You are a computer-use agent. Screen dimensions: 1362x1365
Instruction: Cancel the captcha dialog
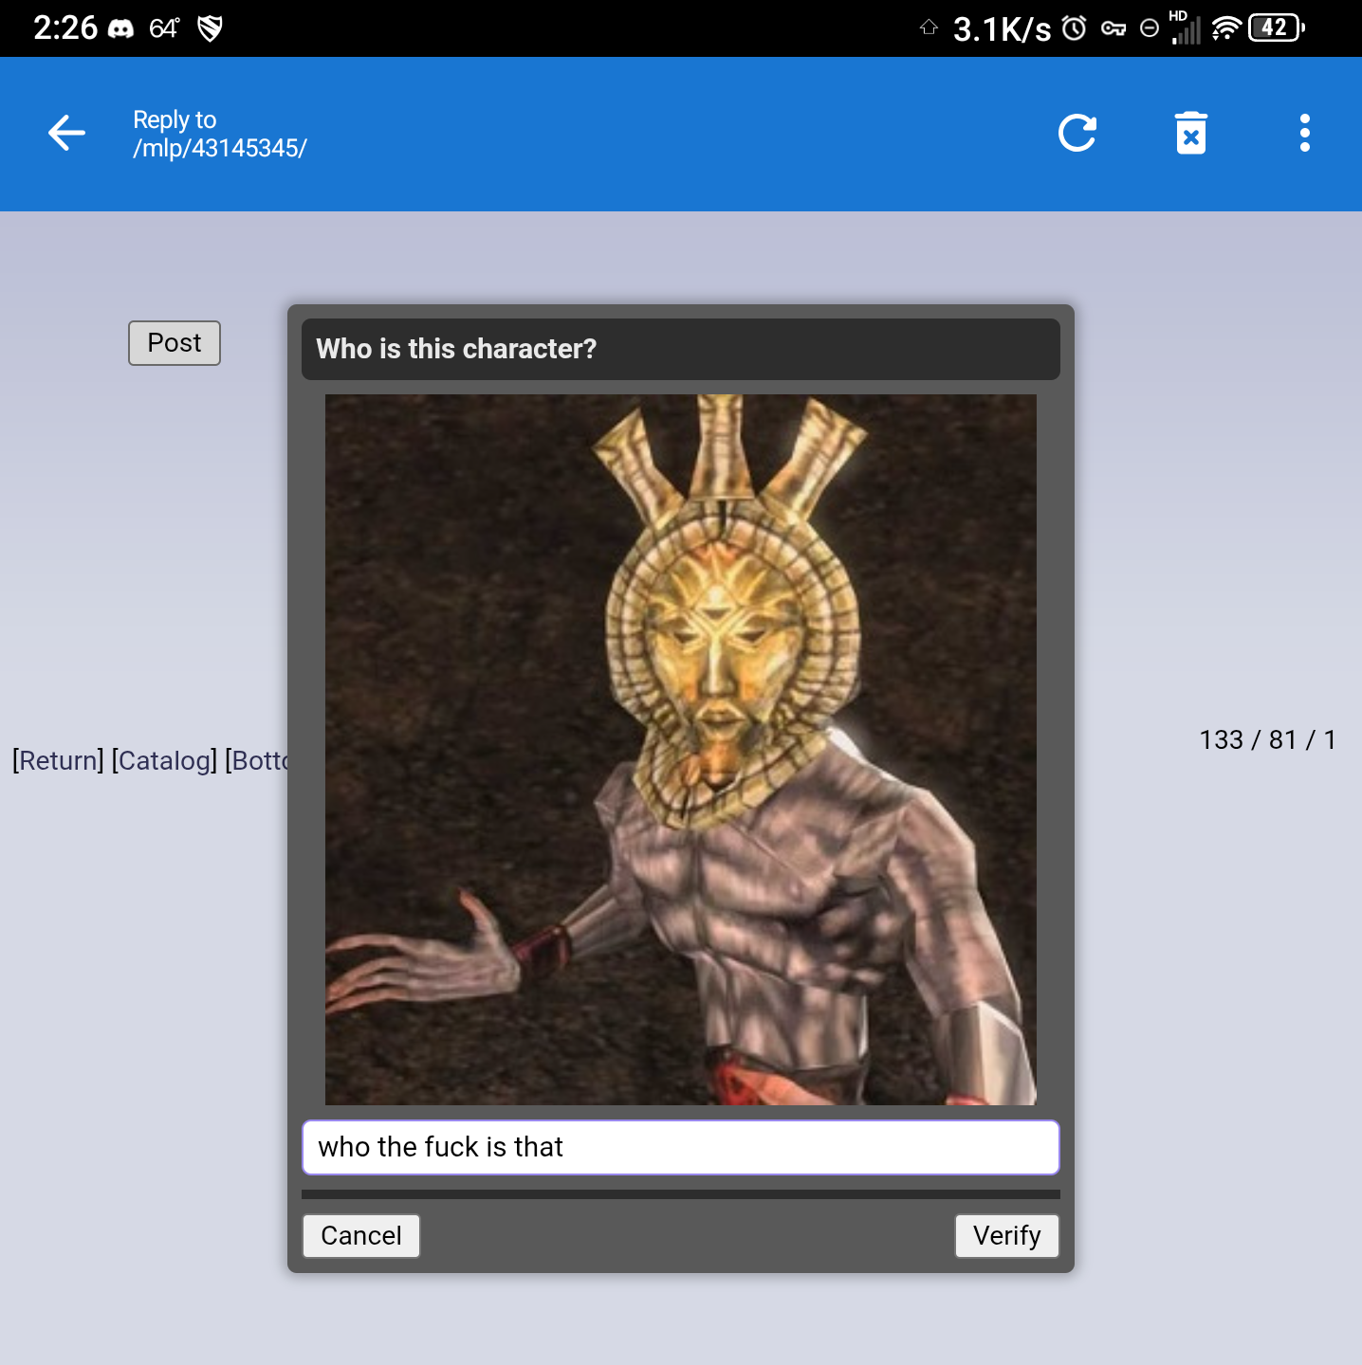[361, 1236]
